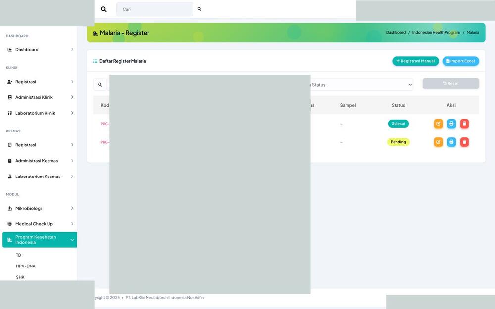This screenshot has height=309, width=495.
Task: Expand Administrasi Kesmas chevron
Action: pos(72,161)
